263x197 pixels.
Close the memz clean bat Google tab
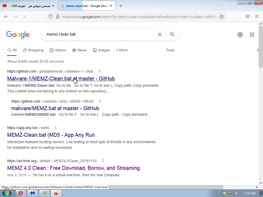[111, 6]
